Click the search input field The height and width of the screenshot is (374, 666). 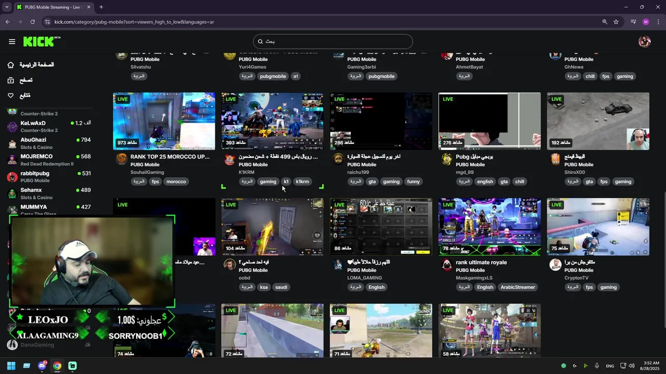click(333, 42)
